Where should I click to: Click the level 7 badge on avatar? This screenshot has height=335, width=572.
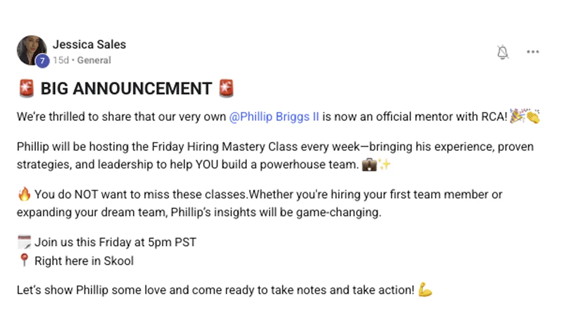42,61
